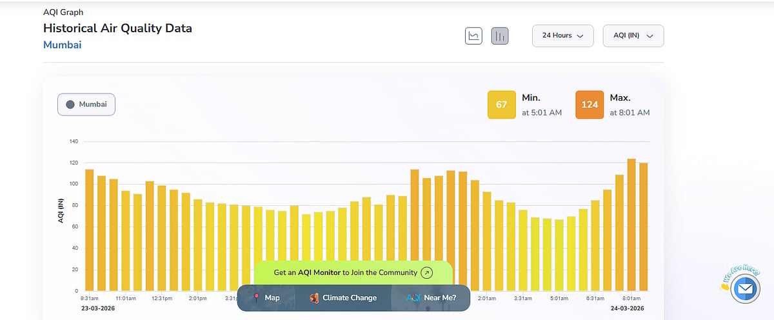The image size is (774, 320).
Task: Select the lowest bar at 5:01am
Action: coord(559,255)
